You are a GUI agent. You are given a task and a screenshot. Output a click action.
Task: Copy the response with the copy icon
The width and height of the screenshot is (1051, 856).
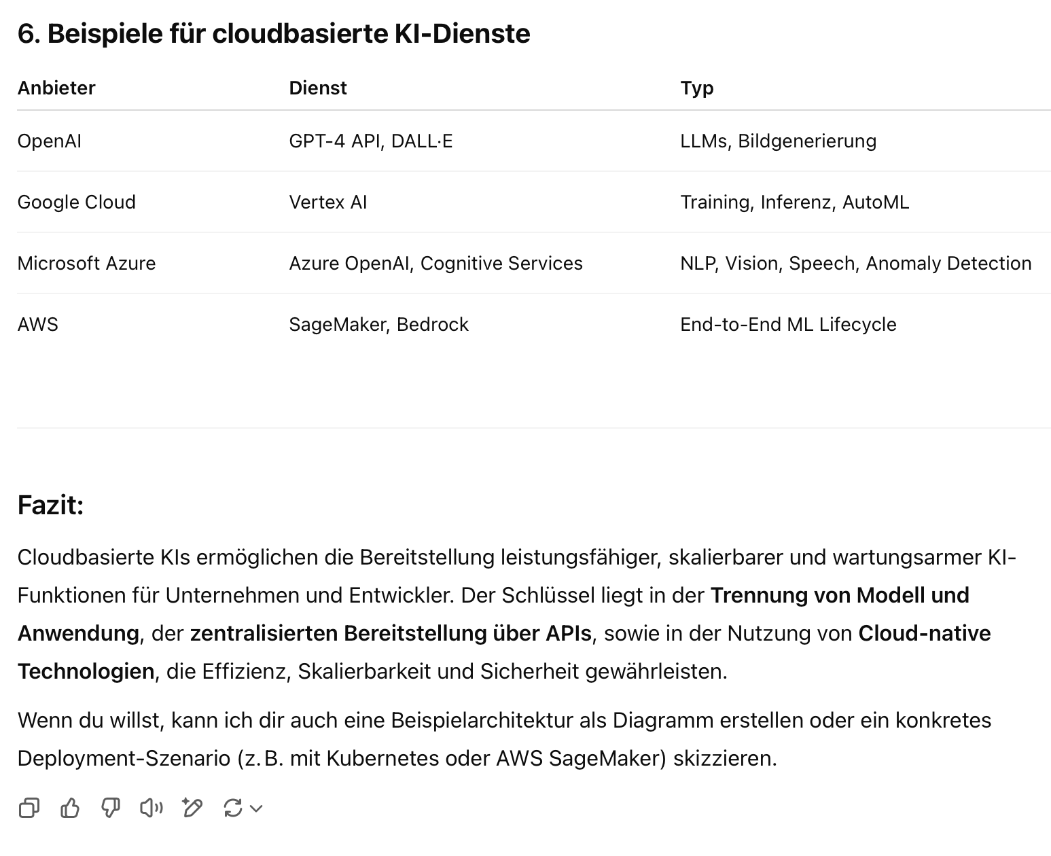(29, 808)
